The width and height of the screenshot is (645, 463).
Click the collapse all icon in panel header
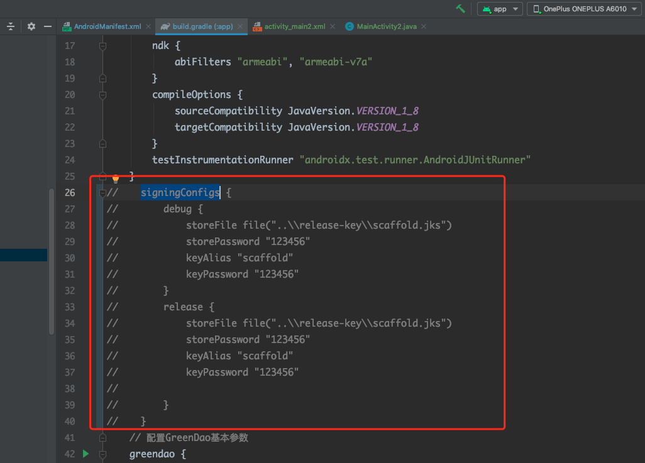click(11, 26)
